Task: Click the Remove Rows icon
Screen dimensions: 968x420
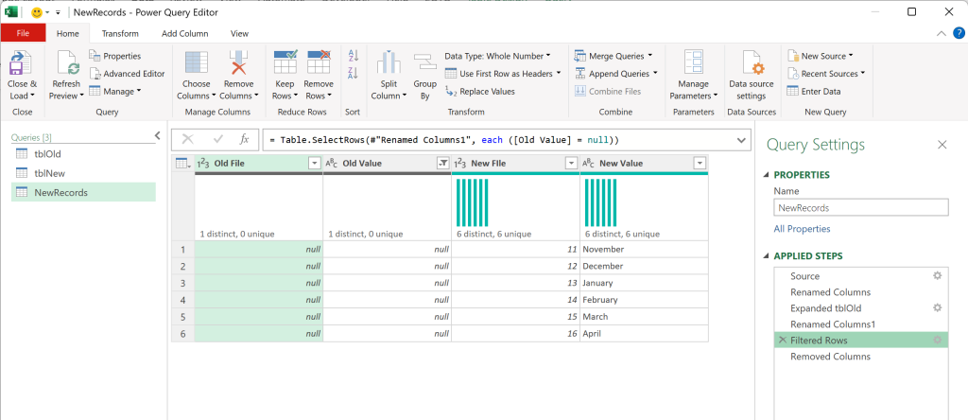Action: [319, 62]
